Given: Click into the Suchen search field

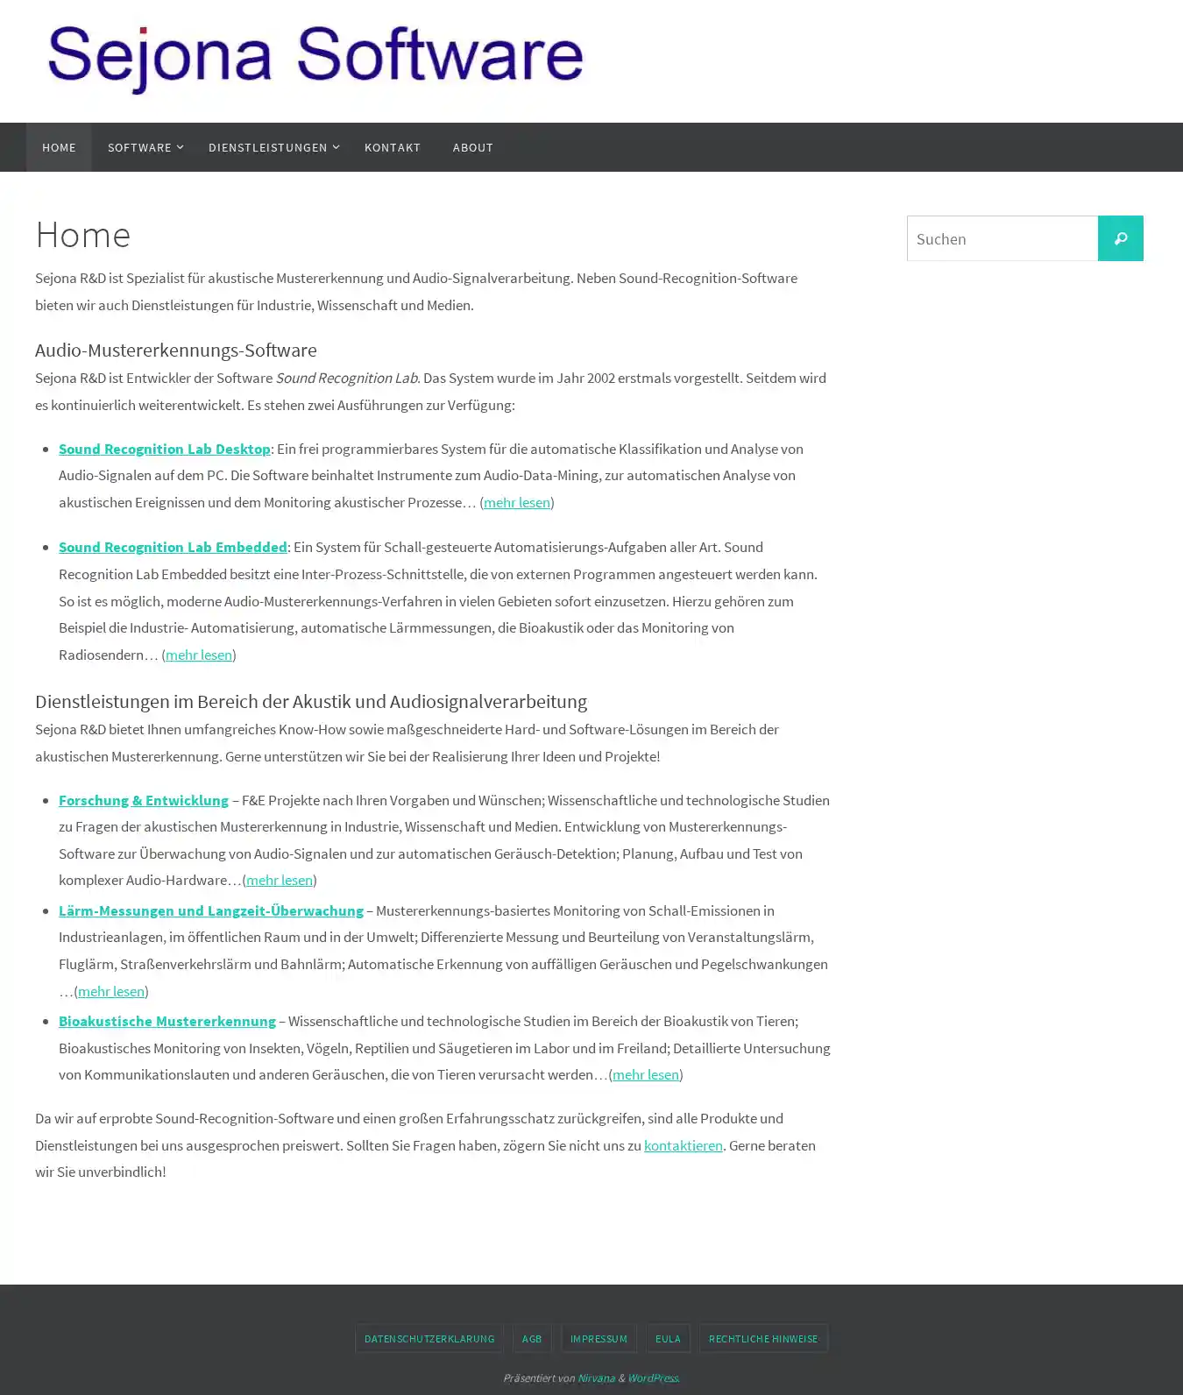Looking at the screenshot, I should 1002,238.
